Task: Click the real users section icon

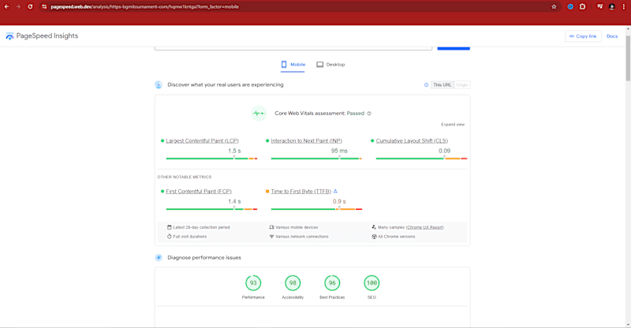Action: tap(159, 85)
